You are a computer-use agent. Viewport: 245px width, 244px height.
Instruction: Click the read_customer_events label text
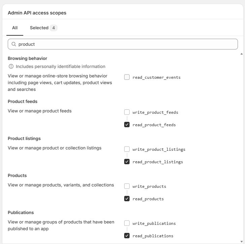click(x=156, y=77)
